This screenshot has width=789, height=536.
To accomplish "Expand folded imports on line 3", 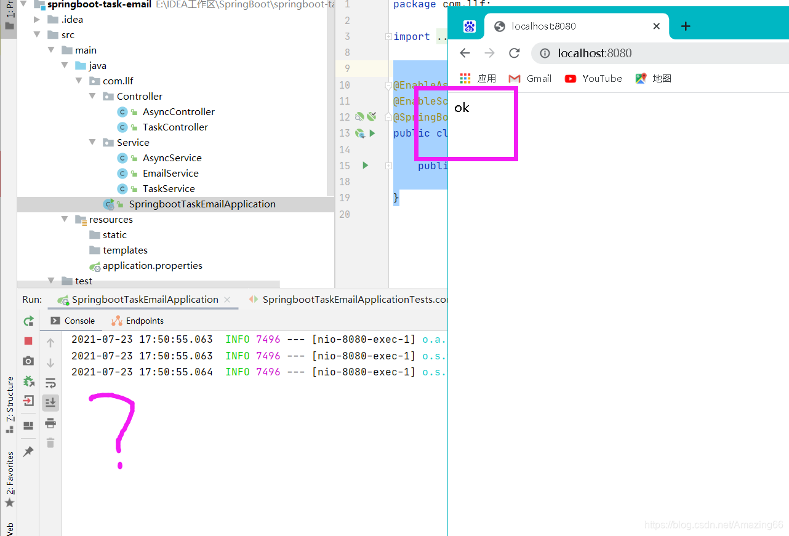I will pyautogui.click(x=388, y=36).
